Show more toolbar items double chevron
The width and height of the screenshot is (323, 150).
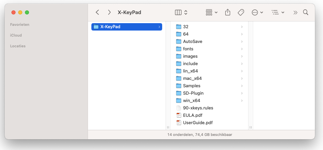coord(295,12)
